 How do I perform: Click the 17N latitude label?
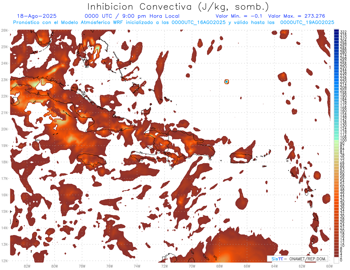(x=4, y=179)
